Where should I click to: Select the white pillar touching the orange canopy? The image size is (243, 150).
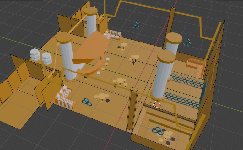tap(66, 57)
